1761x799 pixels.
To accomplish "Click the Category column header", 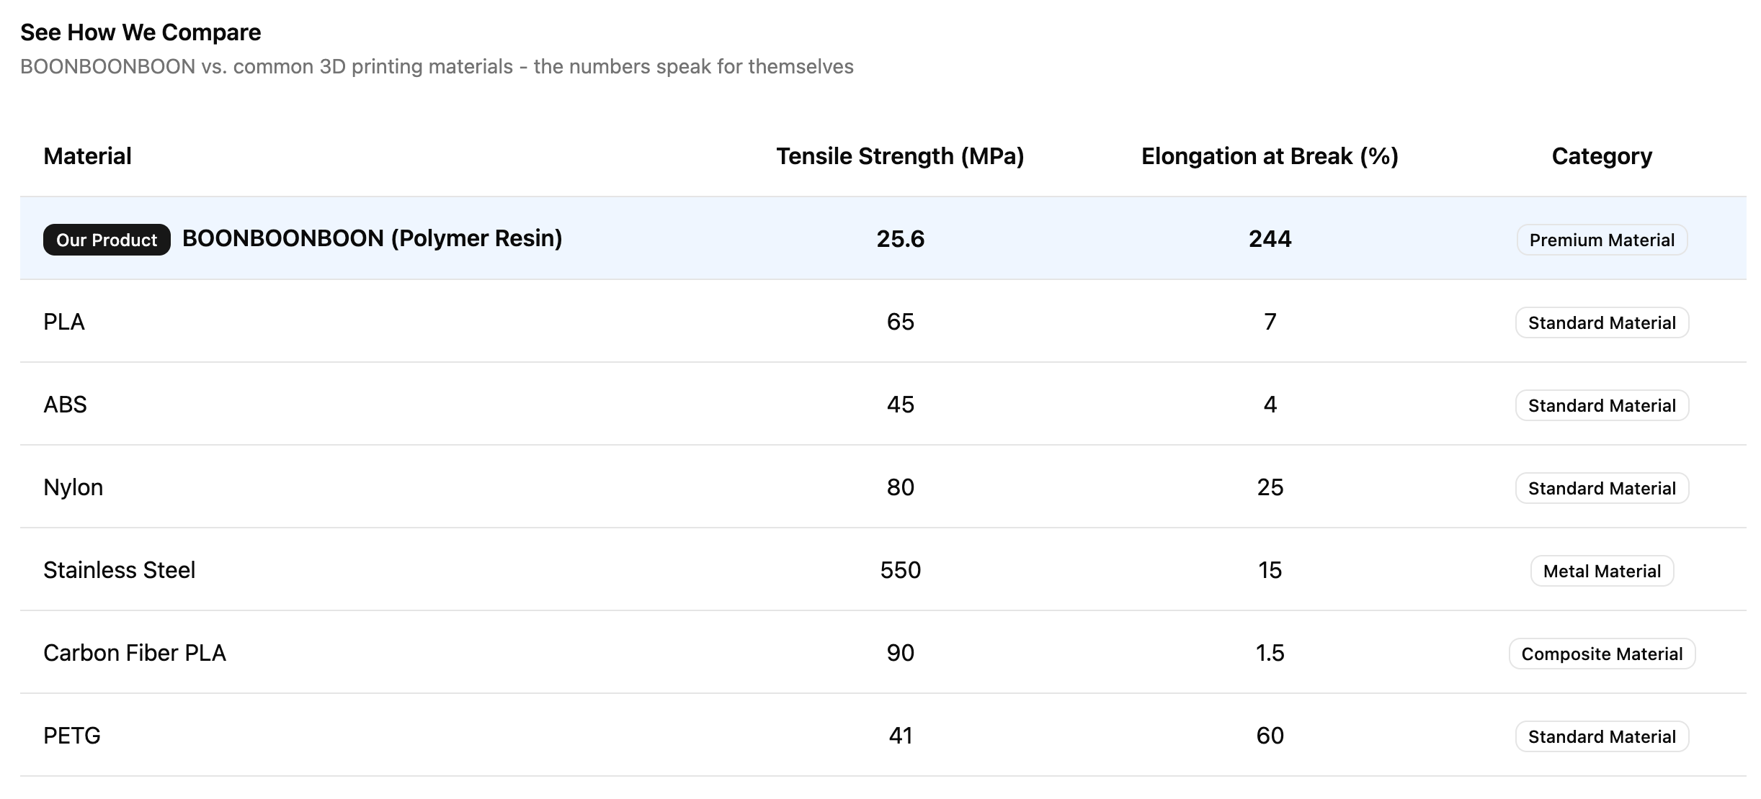I will (1602, 156).
